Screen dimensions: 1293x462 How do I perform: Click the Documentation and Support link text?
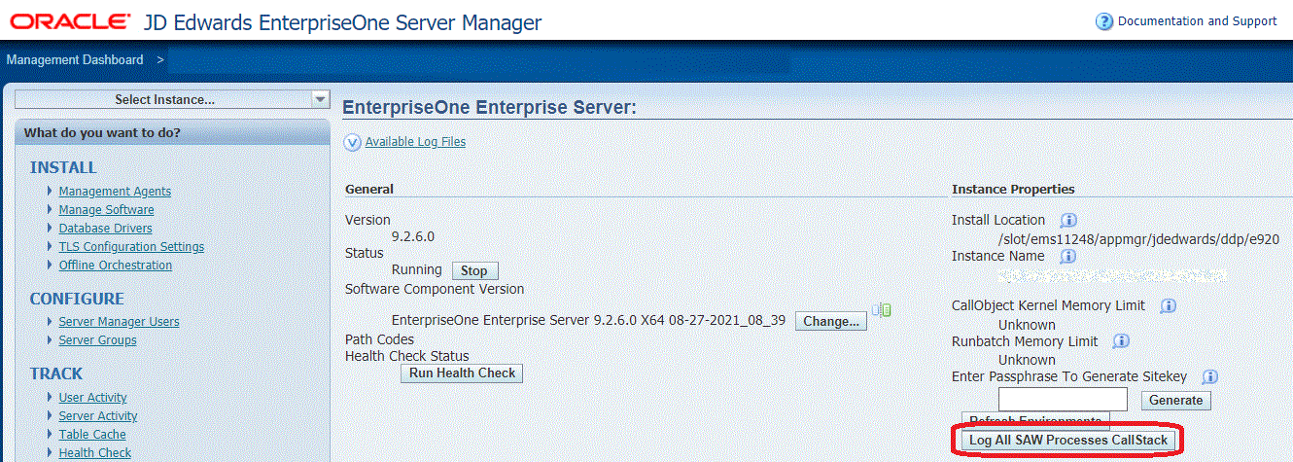click(1197, 21)
